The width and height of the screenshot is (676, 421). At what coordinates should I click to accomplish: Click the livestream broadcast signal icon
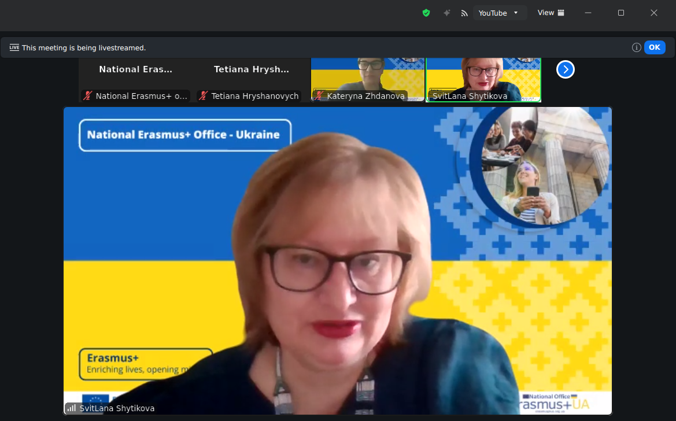[464, 13]
